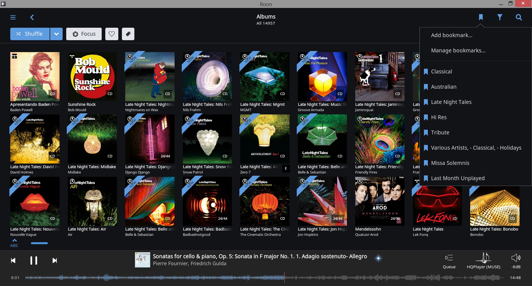Expand the Shuffle dropdown arrow

pos(57,34)
